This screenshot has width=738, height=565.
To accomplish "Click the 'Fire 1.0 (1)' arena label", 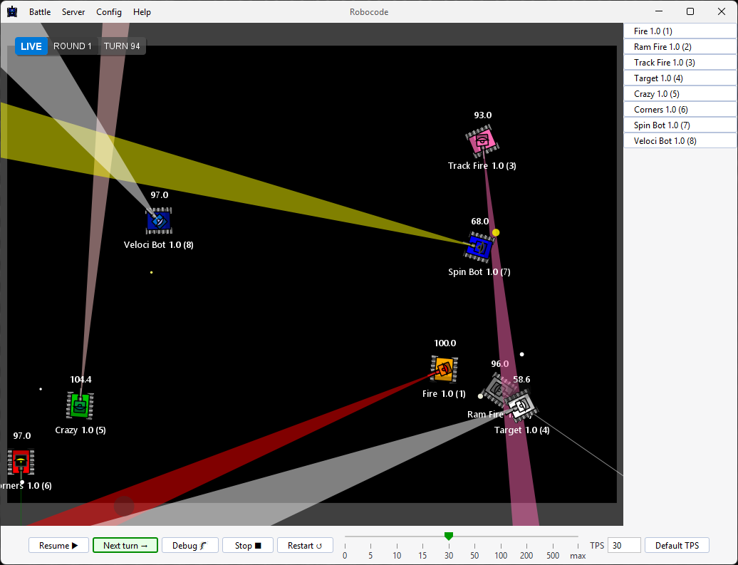I will (444, 393).
